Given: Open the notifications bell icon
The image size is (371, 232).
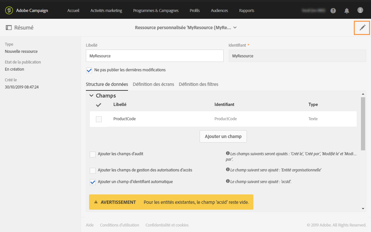Looking at the screenshot, I should coord(347,11).
